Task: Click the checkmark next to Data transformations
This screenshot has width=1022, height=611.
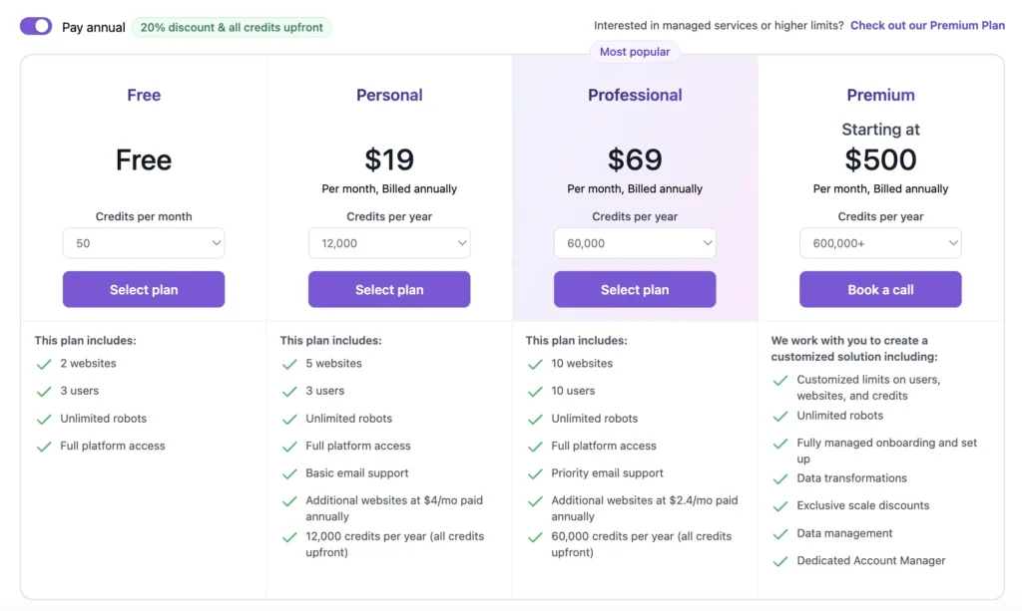Action: (x=780, y=479)
